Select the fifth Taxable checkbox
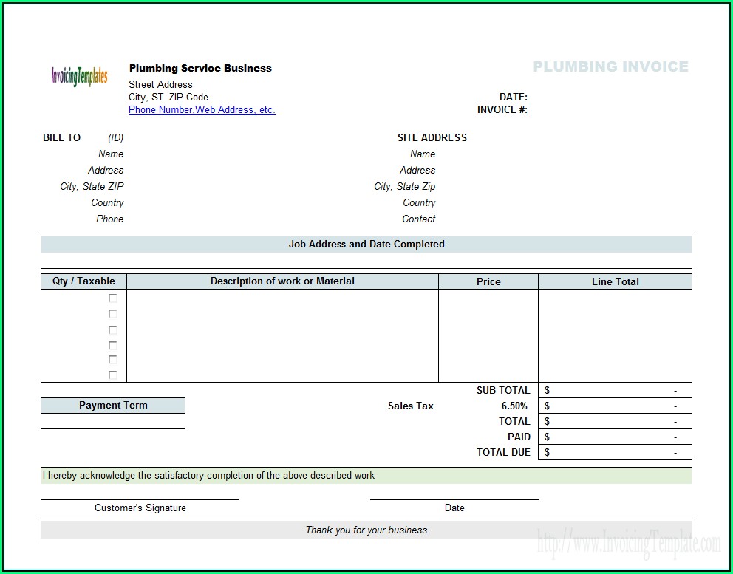Screen dimensions: 733x574 113,360
